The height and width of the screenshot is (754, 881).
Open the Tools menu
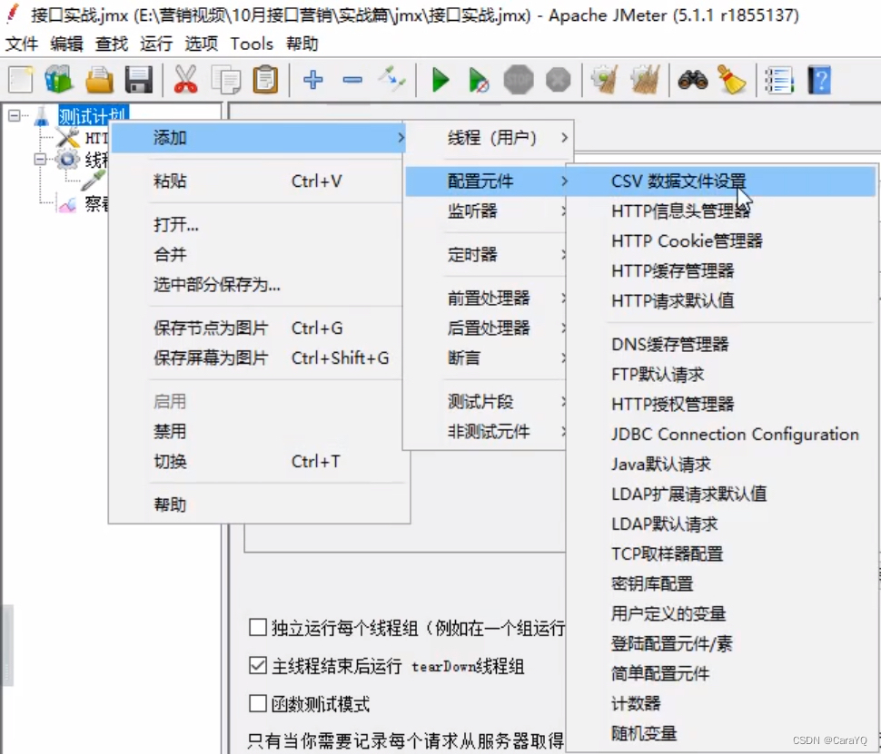[x=252, y=44]
